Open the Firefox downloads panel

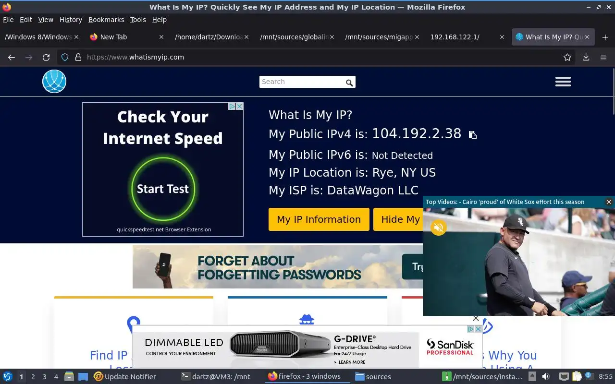586,57
